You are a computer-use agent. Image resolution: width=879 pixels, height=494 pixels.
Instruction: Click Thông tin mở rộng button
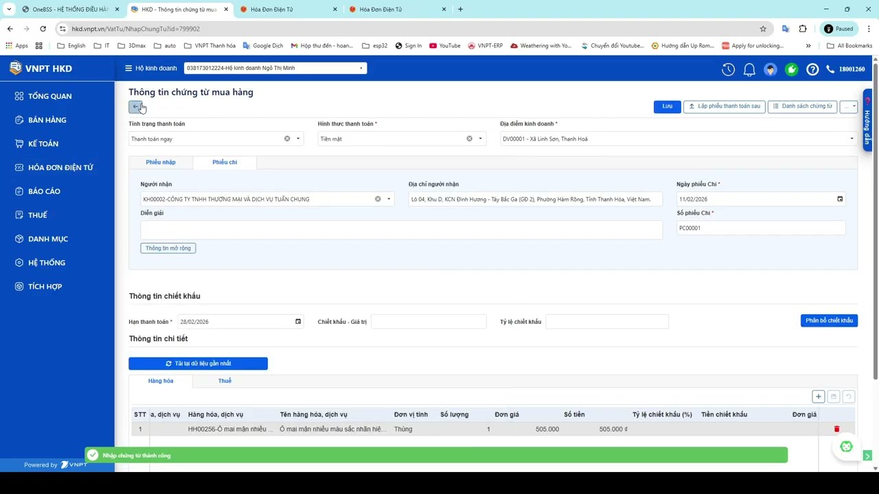click(x=168, y=248)
